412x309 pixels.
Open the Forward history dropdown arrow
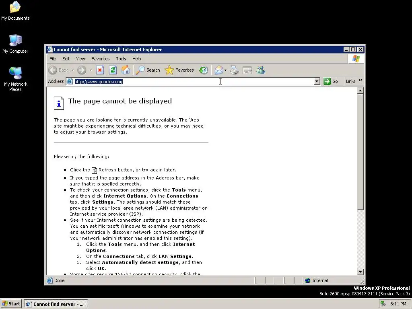pos(91,70)
